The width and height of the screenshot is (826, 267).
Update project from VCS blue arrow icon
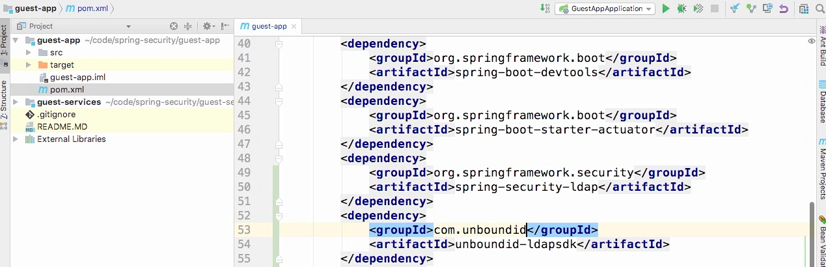[x=735, y=9]
